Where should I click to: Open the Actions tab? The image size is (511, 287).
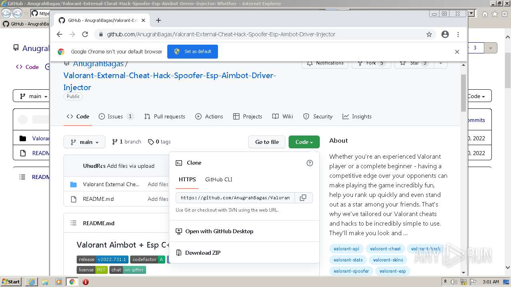[x=209, y=116]
